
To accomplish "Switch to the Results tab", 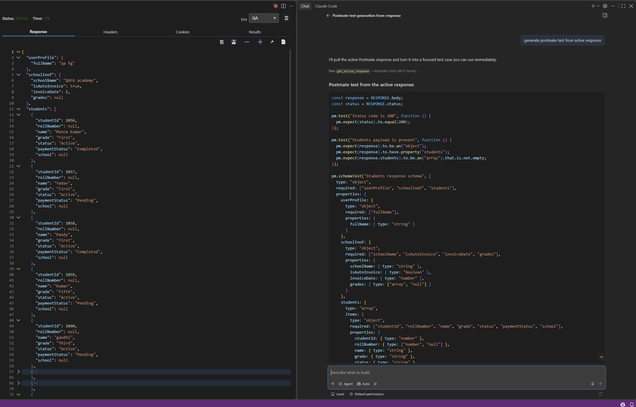I will click(255, 32).
